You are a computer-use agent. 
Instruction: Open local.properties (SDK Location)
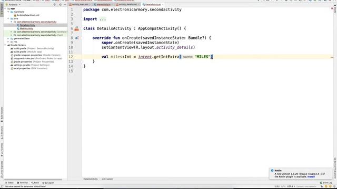coord(29,68)
